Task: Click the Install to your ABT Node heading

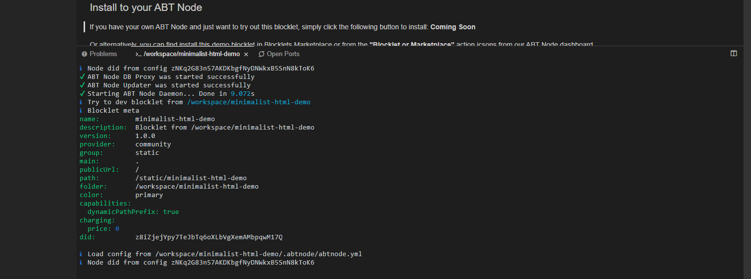Action: tap(146, 7)
